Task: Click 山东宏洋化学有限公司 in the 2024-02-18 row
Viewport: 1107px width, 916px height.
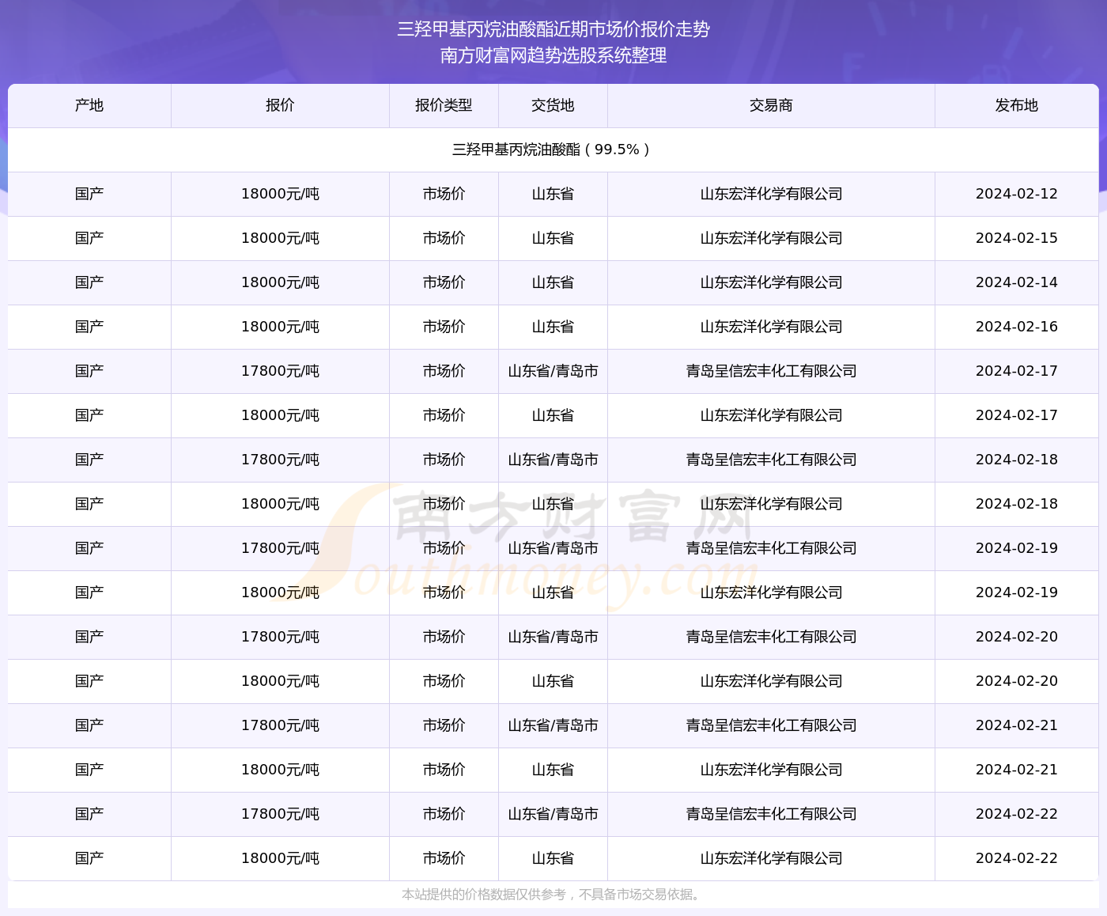Action: click(771, 504)
